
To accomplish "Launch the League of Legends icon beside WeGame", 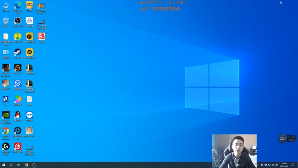I will (x=29, y=69).
